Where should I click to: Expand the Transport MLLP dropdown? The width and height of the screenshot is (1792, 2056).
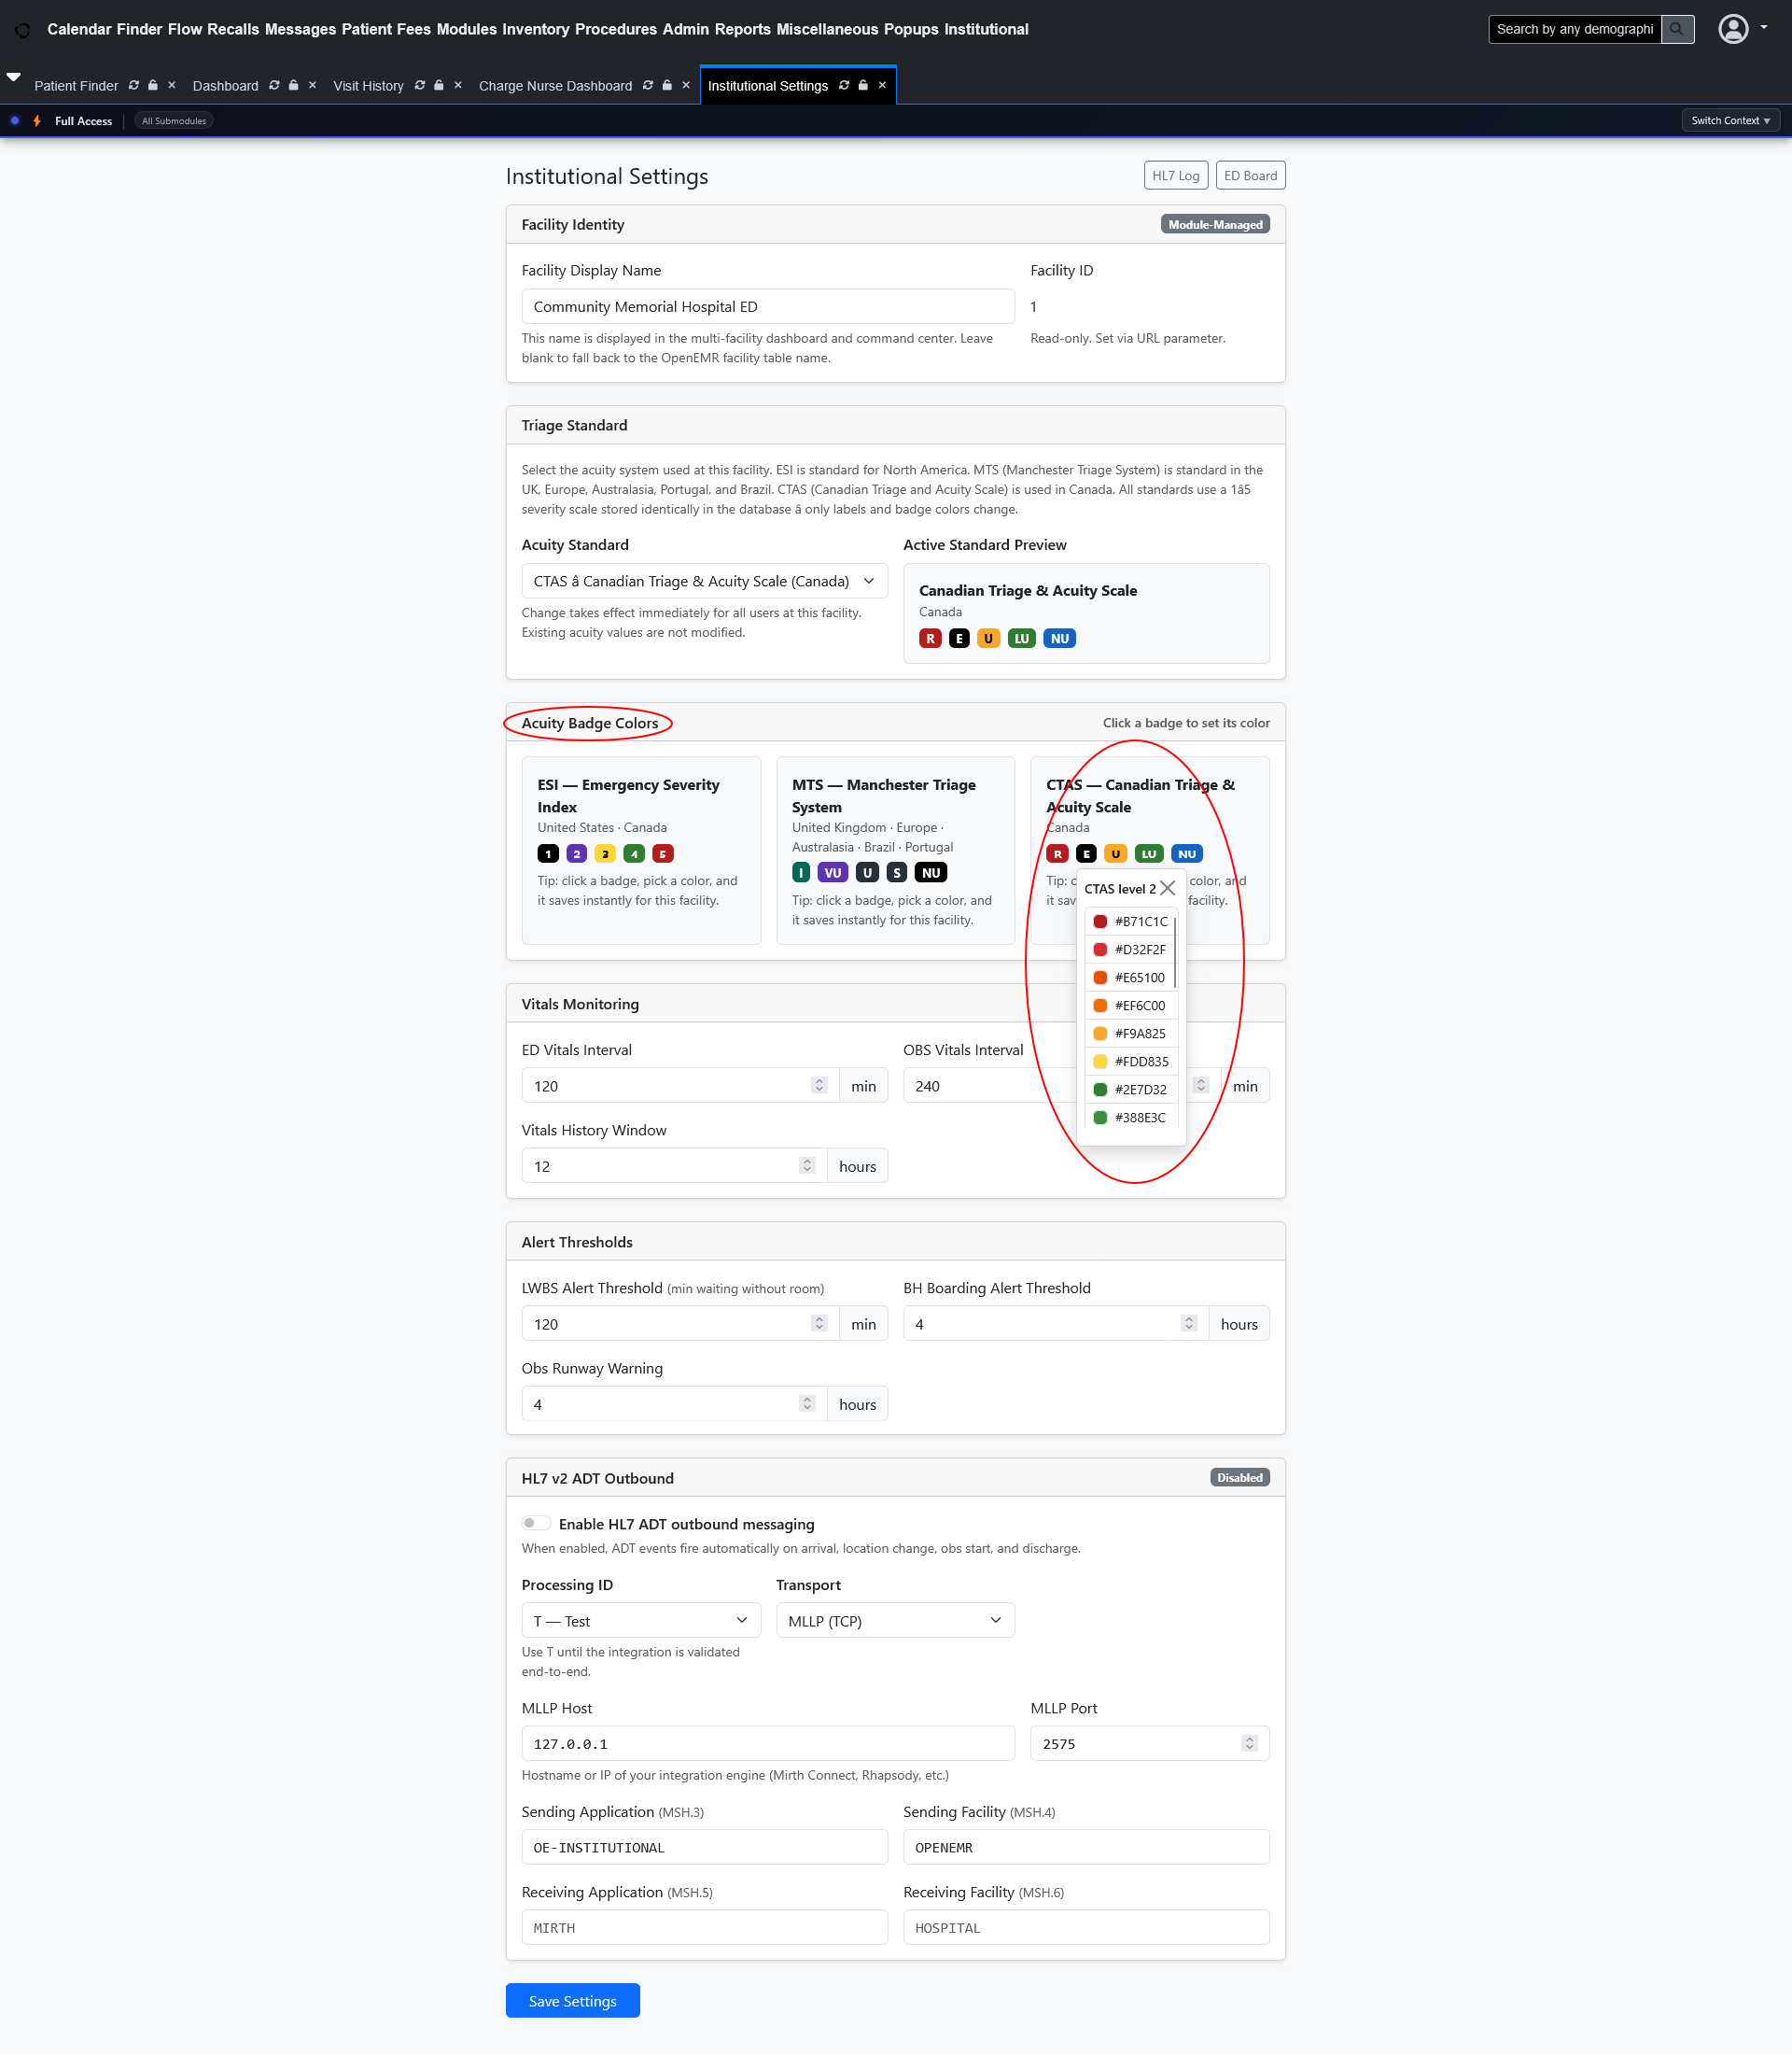(894, 1620)
